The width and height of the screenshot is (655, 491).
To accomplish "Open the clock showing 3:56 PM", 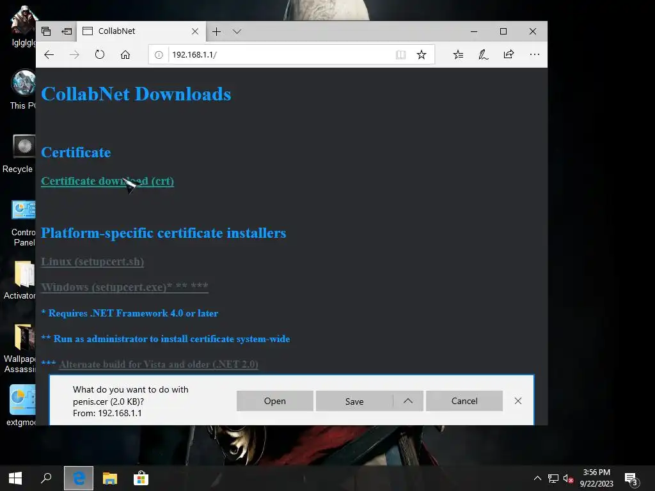I will click(597, 478).
